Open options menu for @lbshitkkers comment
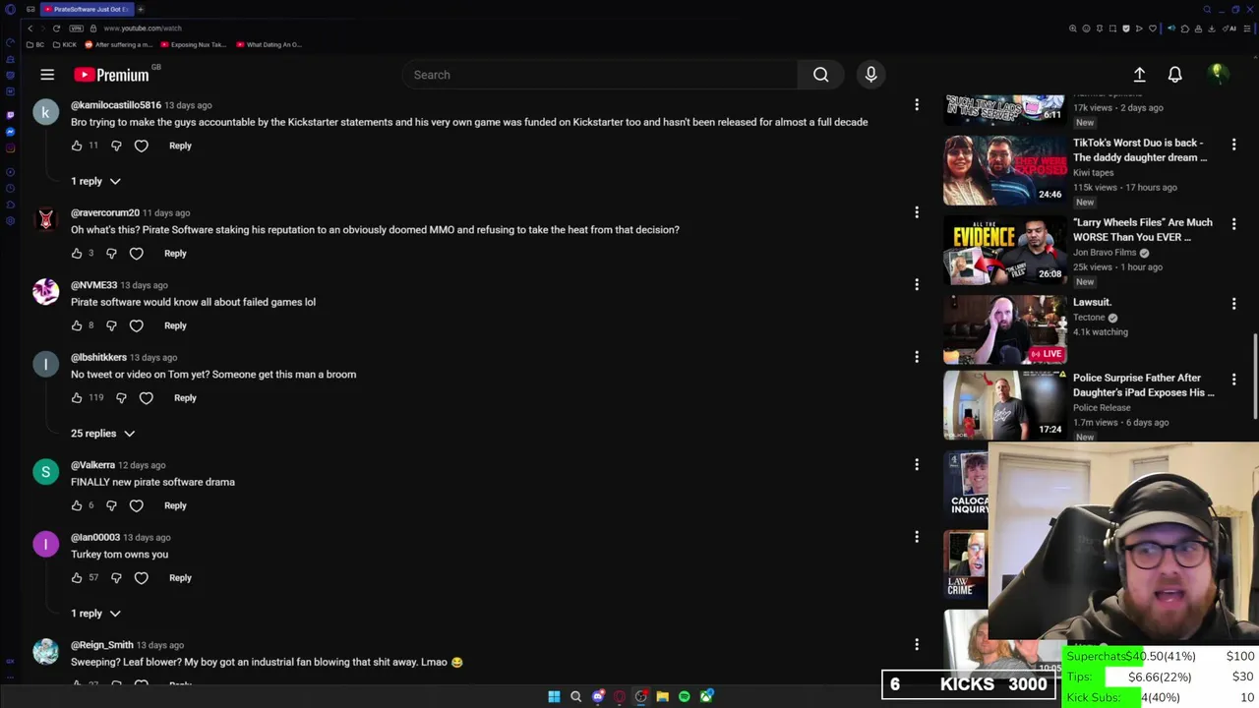 917,357
